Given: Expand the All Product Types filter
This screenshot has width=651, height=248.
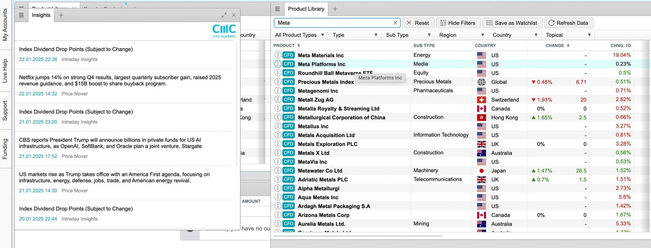Looking at the screenshot, I should (299, 35).
